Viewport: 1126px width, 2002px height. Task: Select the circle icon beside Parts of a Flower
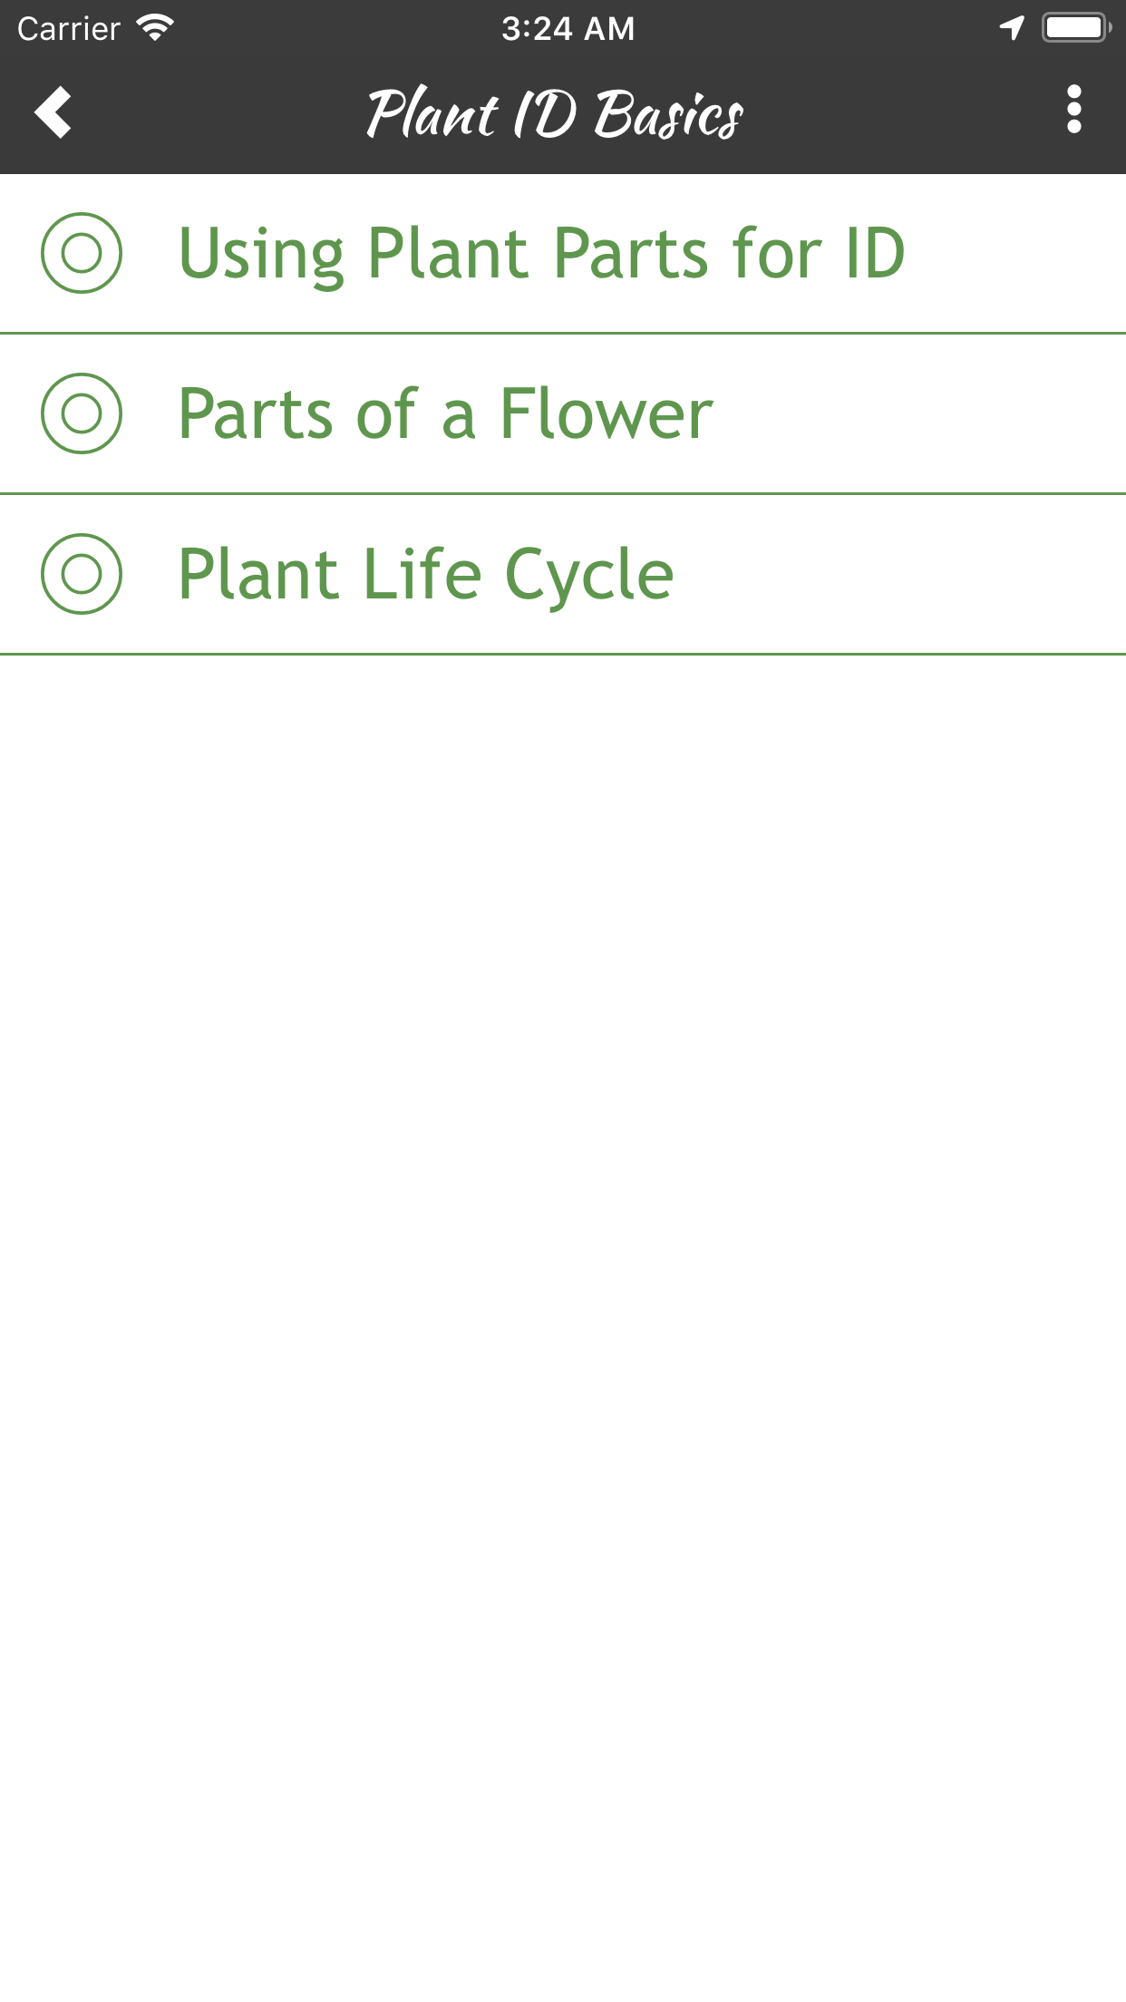[82, 413]
